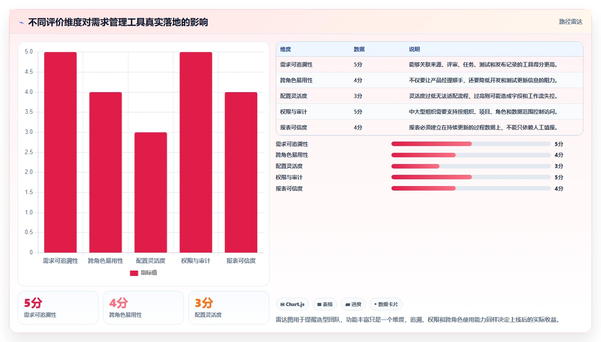601x342 pixels.
Task: Open the 4分 跨角色易用性 data card
Action: click(144, 307)
